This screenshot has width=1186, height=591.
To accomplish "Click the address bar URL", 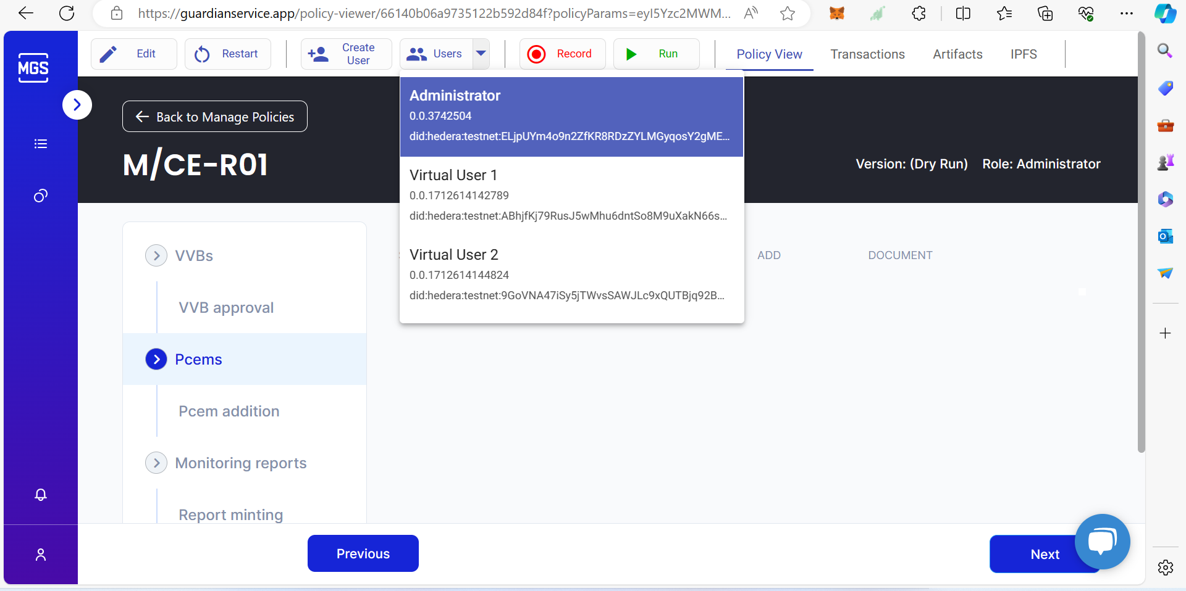I will [x=434, y=14].
